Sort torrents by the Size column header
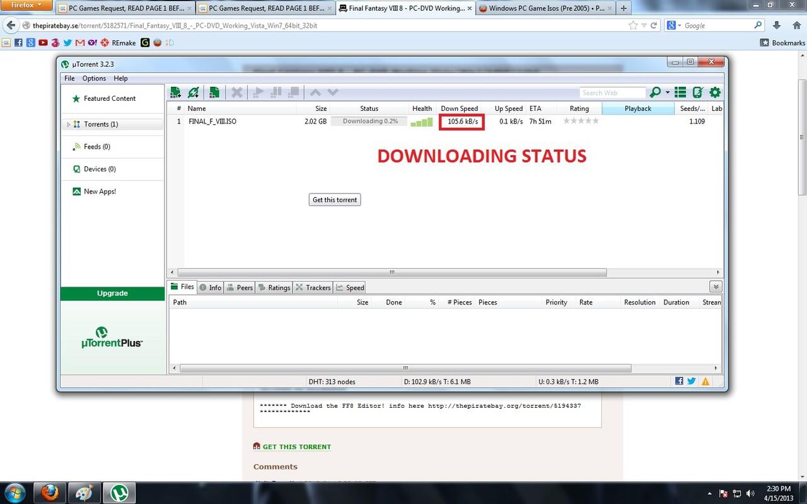The height and width of the screenshot is (504, 807). [311, 108]
